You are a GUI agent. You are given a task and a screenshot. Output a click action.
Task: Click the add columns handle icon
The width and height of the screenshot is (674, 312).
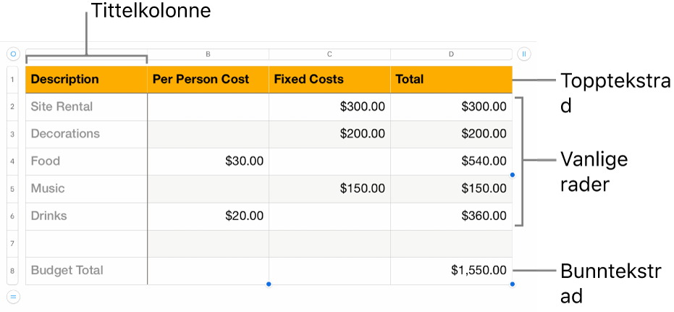pyautogui.click(x=524, y=54)
